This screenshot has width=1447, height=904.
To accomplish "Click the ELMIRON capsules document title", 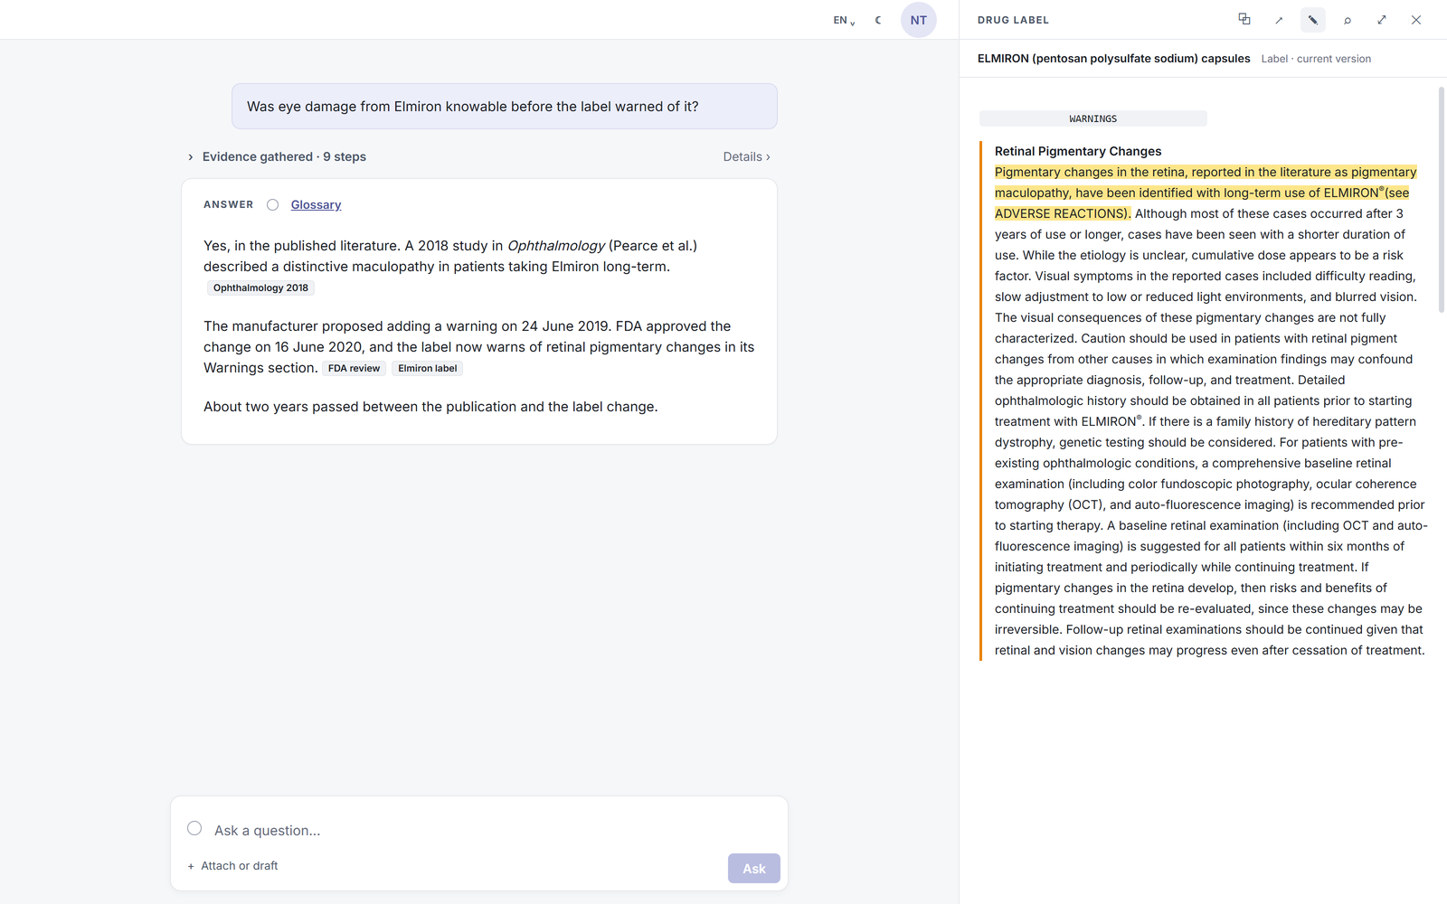I will click(1114, 59).
